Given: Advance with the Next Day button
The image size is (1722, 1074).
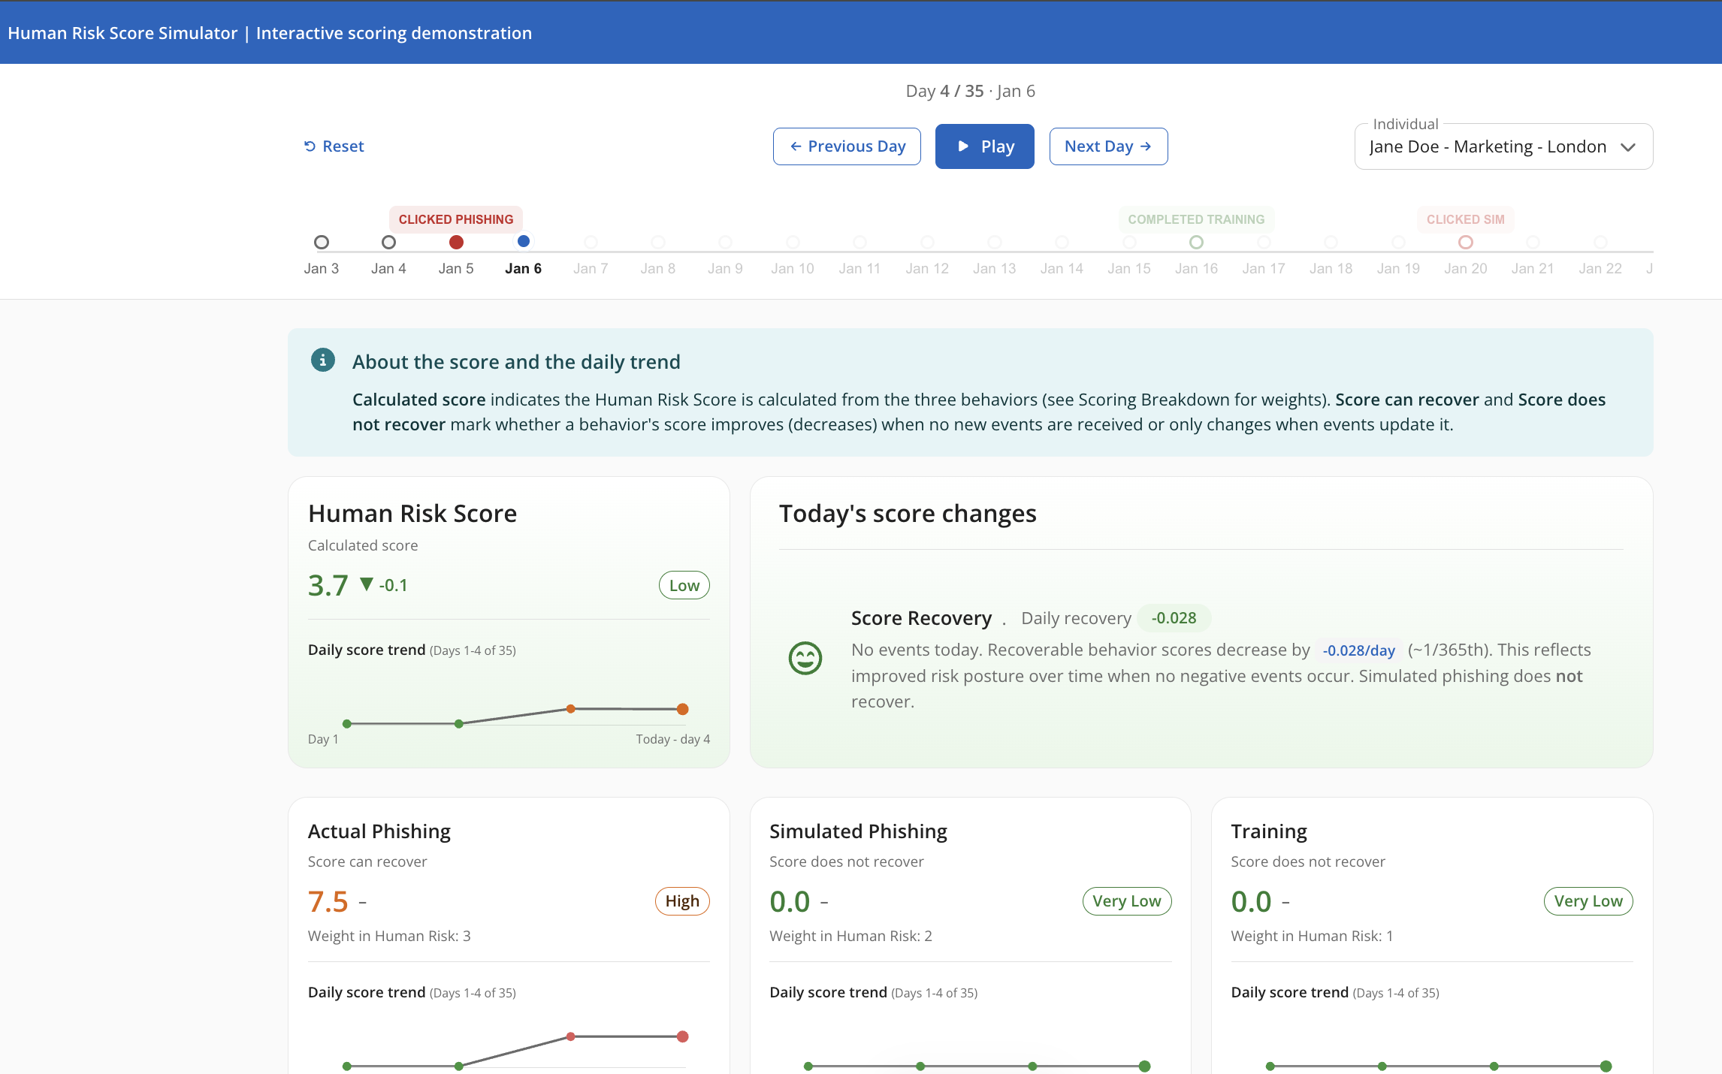Looking at the screenshot, I should [1108, 146].
